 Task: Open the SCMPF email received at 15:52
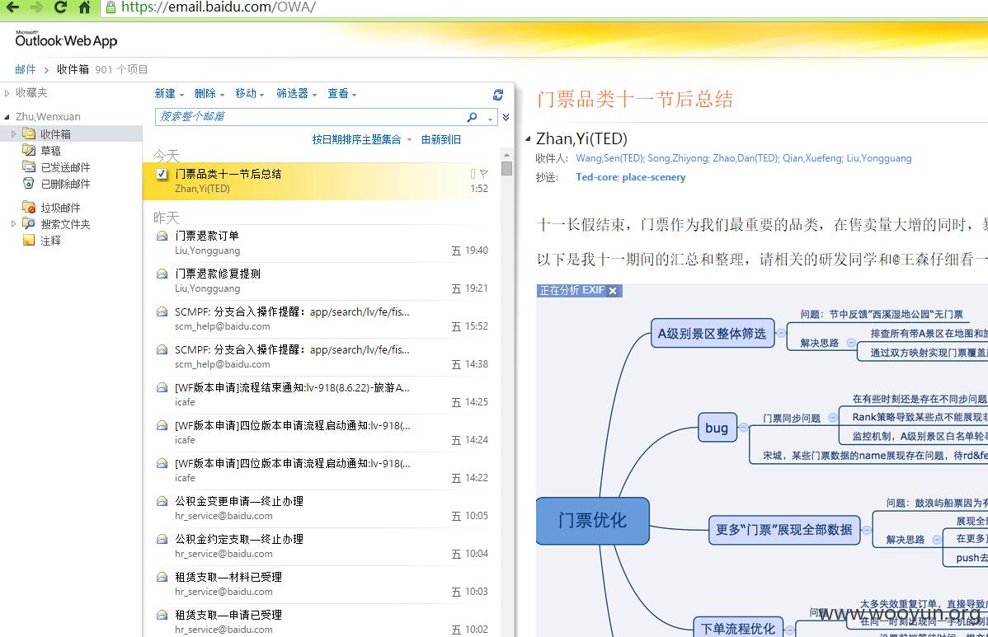322,318
